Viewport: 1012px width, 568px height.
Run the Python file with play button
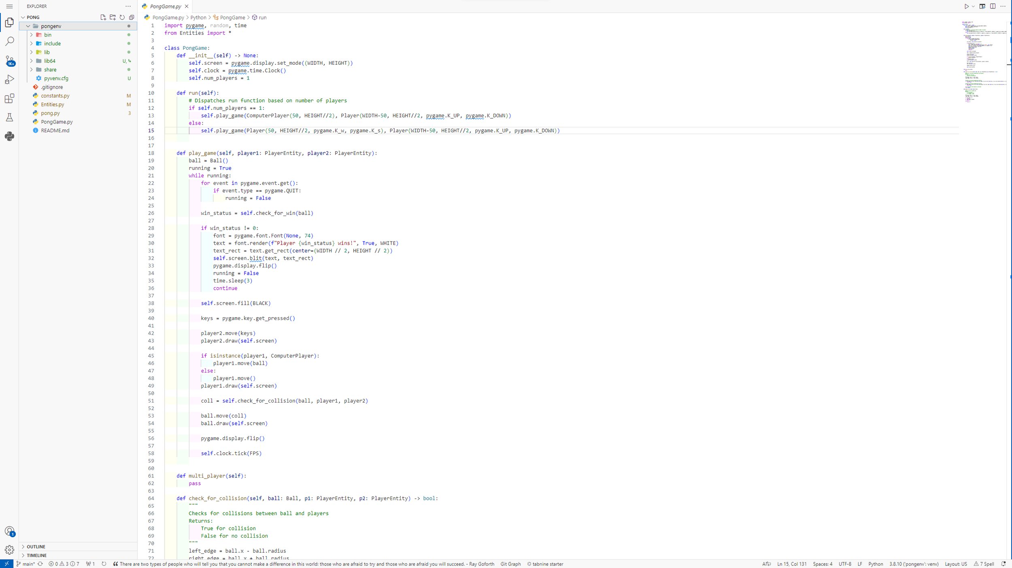(x=966, y=6)
